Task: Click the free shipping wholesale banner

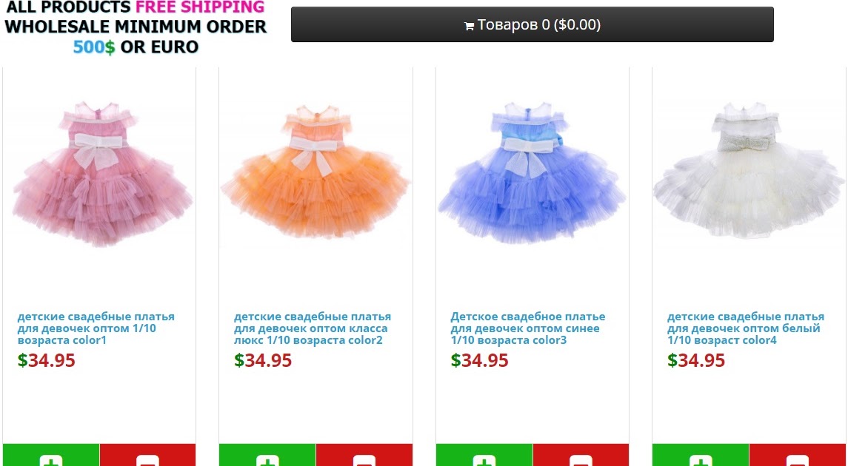Action: [136, 27]
